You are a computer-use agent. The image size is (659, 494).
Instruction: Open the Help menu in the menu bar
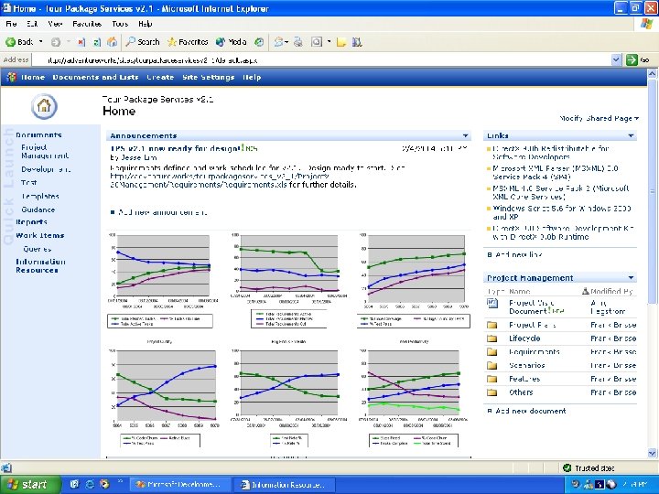coord(145,24)
